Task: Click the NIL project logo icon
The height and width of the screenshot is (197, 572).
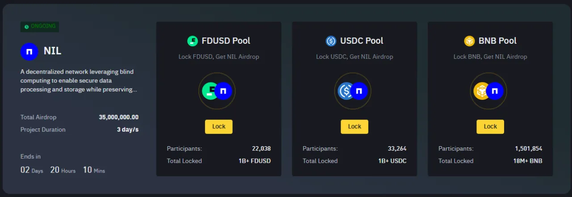Action: (x=29, y=51)
